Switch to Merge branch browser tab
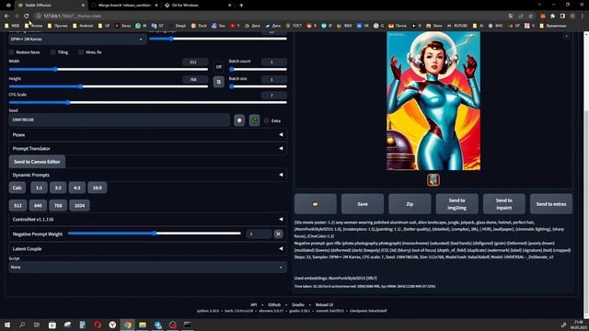 click(x=124, y=6)
